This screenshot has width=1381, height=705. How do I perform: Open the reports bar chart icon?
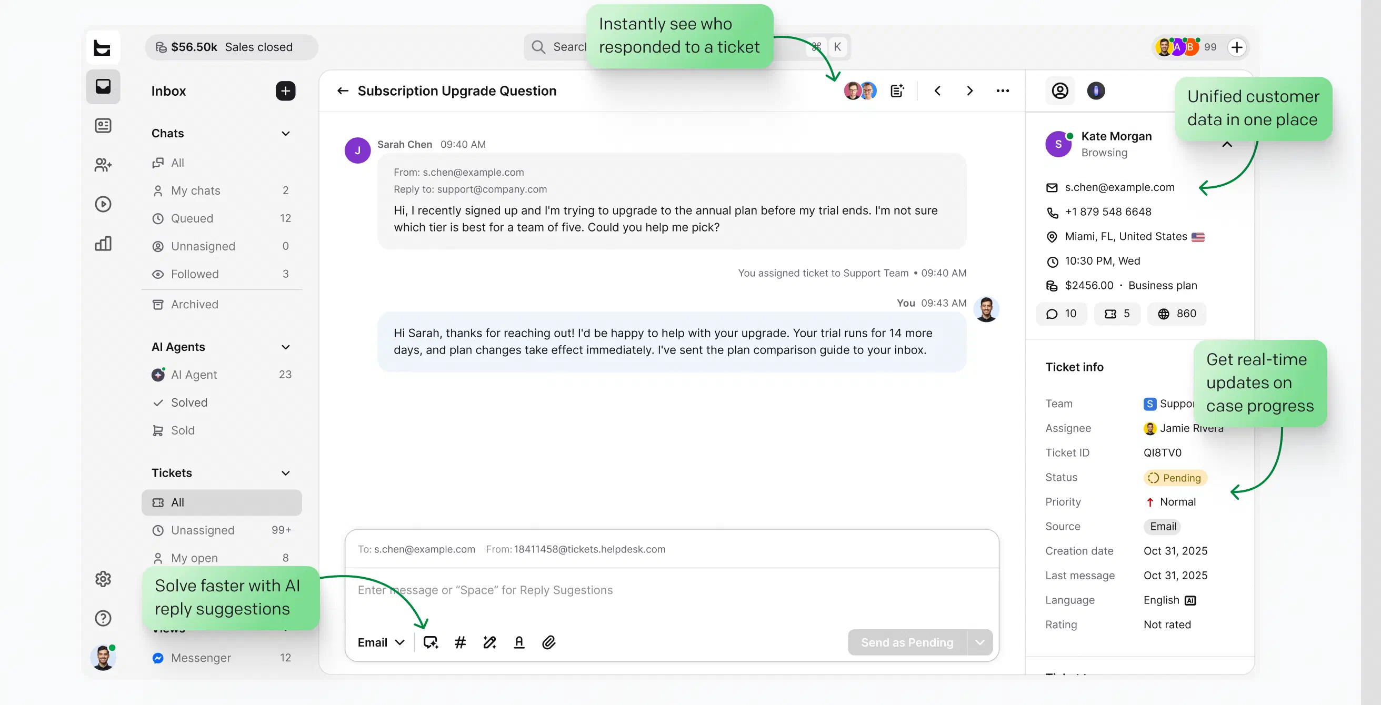click(x=103, y=244)
